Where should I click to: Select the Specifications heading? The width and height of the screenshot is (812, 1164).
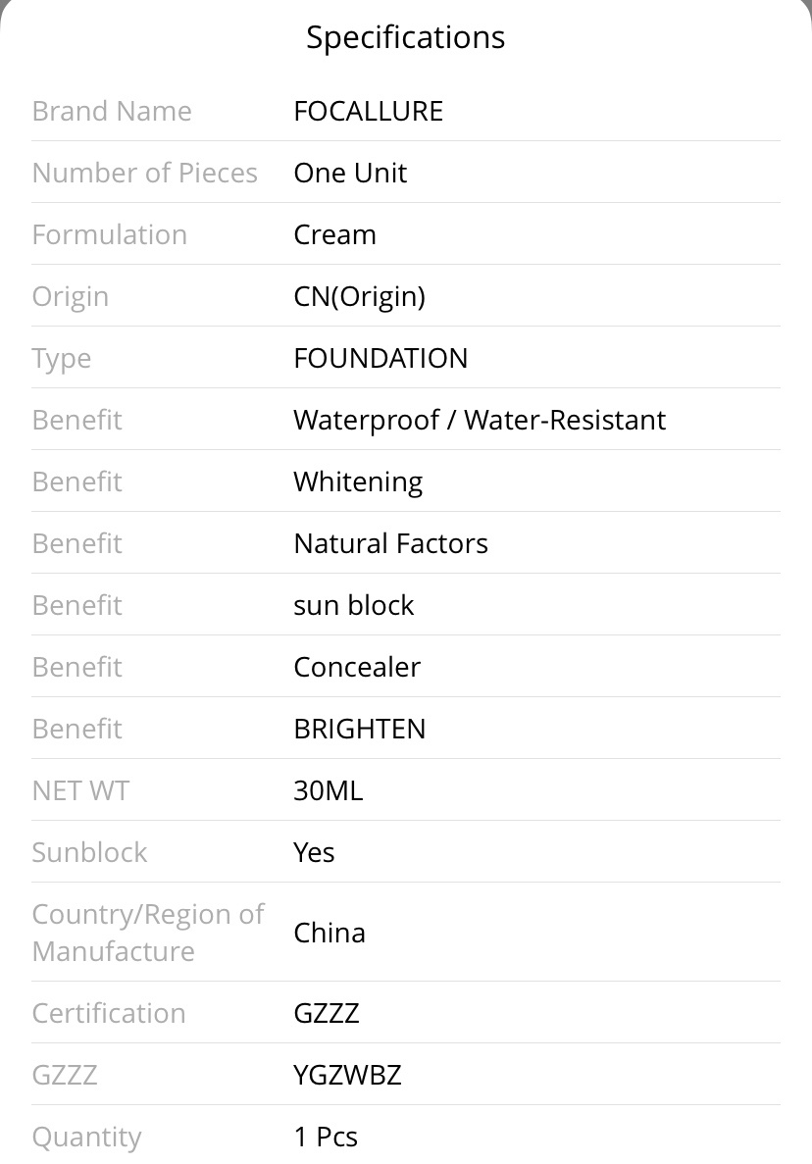click(405, 38)
